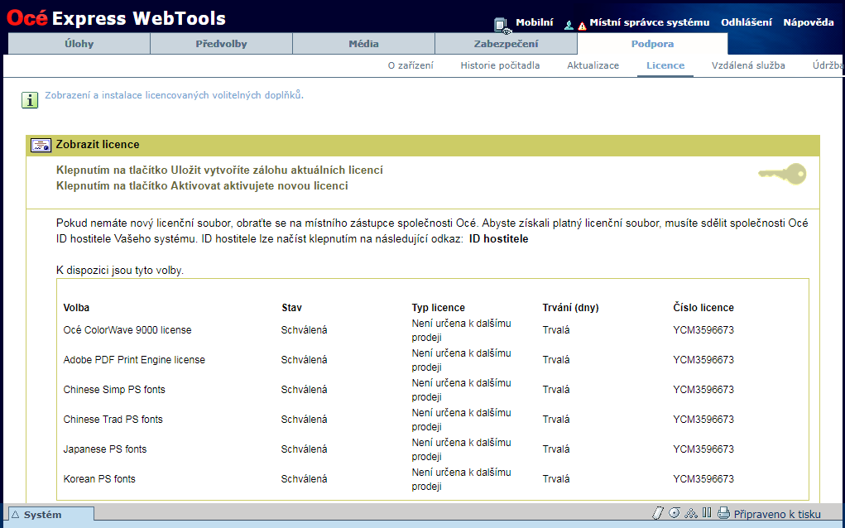Click the paper sheet icon in the status bar
The width and height of the screenshot is (845, 528).
click(x=657, y=513)
